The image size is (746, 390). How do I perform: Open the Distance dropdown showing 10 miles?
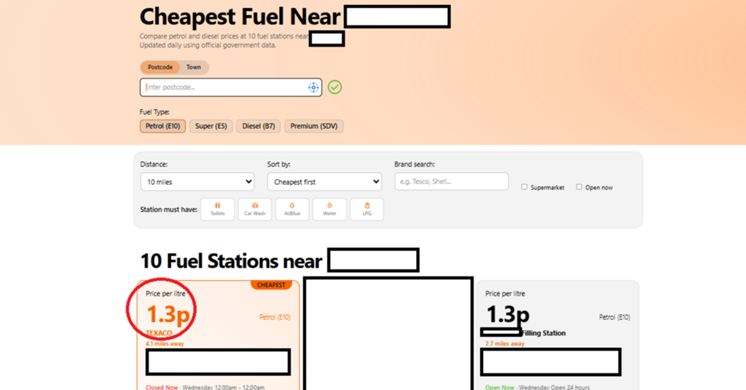pos(197,182)
